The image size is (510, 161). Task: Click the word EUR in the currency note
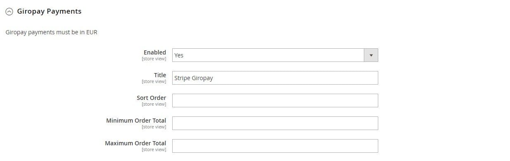[x=92, y=32]
